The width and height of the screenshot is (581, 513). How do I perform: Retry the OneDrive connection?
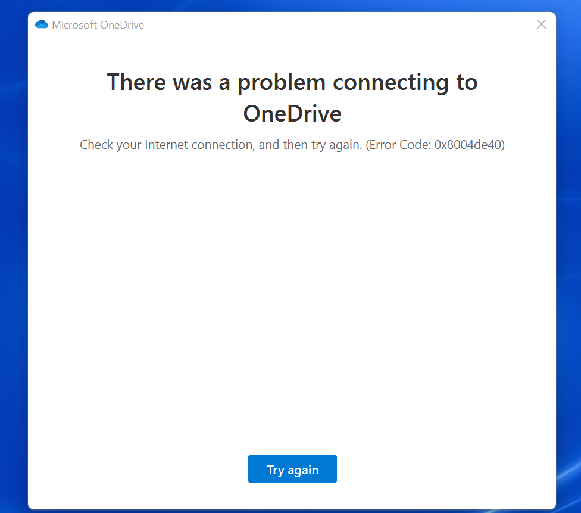click(292, 469)
